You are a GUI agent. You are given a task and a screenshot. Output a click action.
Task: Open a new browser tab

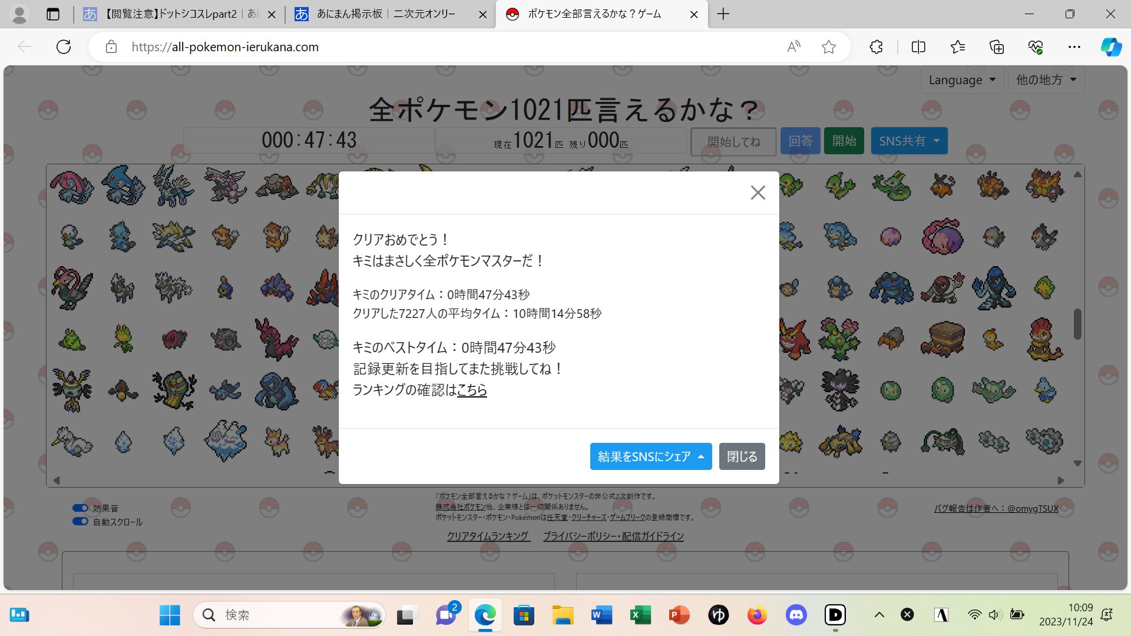coord(723,14)
